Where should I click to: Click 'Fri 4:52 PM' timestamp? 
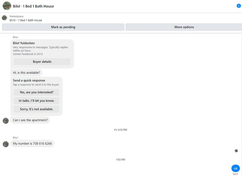[121, 130]
